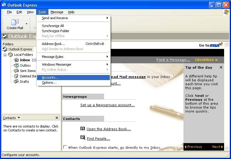Close the Tip of the day panel
The image size is (231, 159).
point(221,67)
